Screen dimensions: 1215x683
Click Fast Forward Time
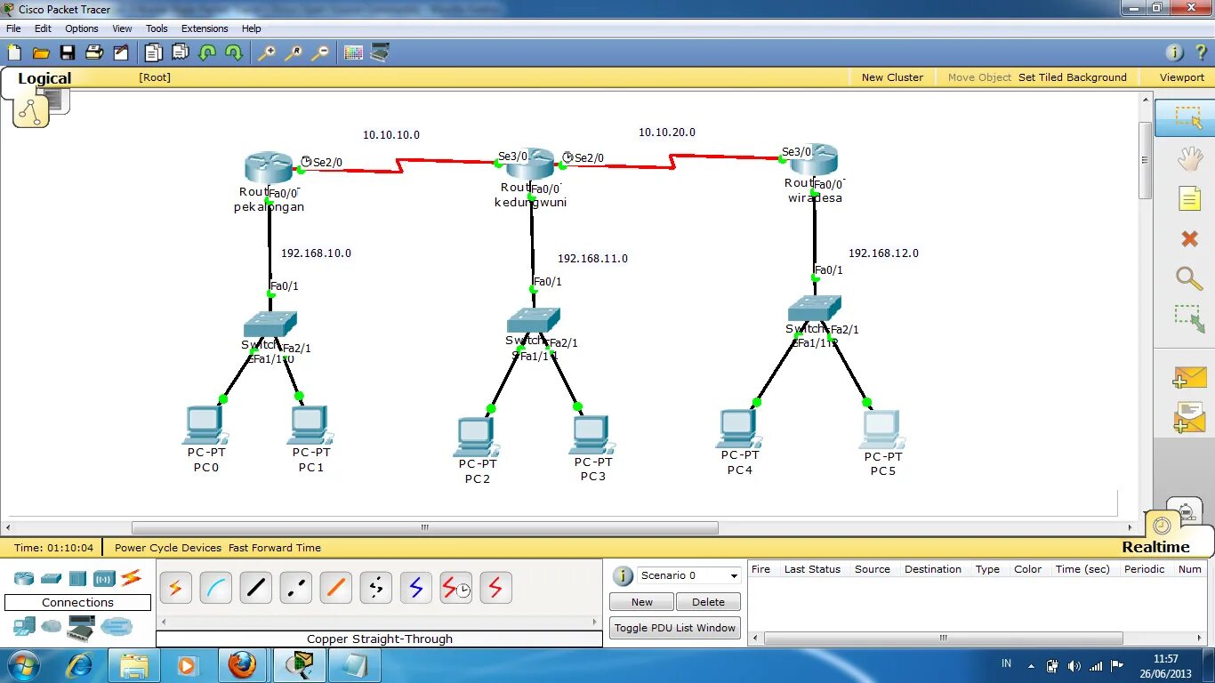click(x=275, y=548)
